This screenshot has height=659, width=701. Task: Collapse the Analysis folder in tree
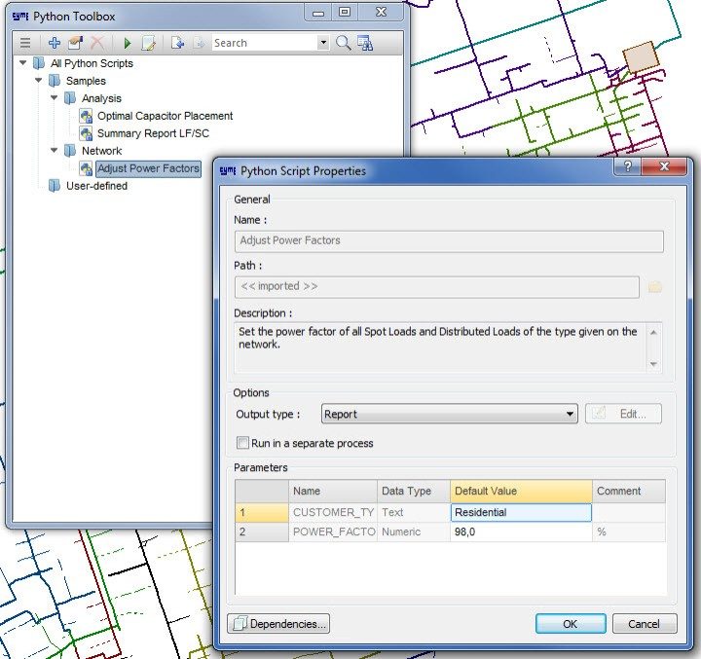tap(55, 98)
